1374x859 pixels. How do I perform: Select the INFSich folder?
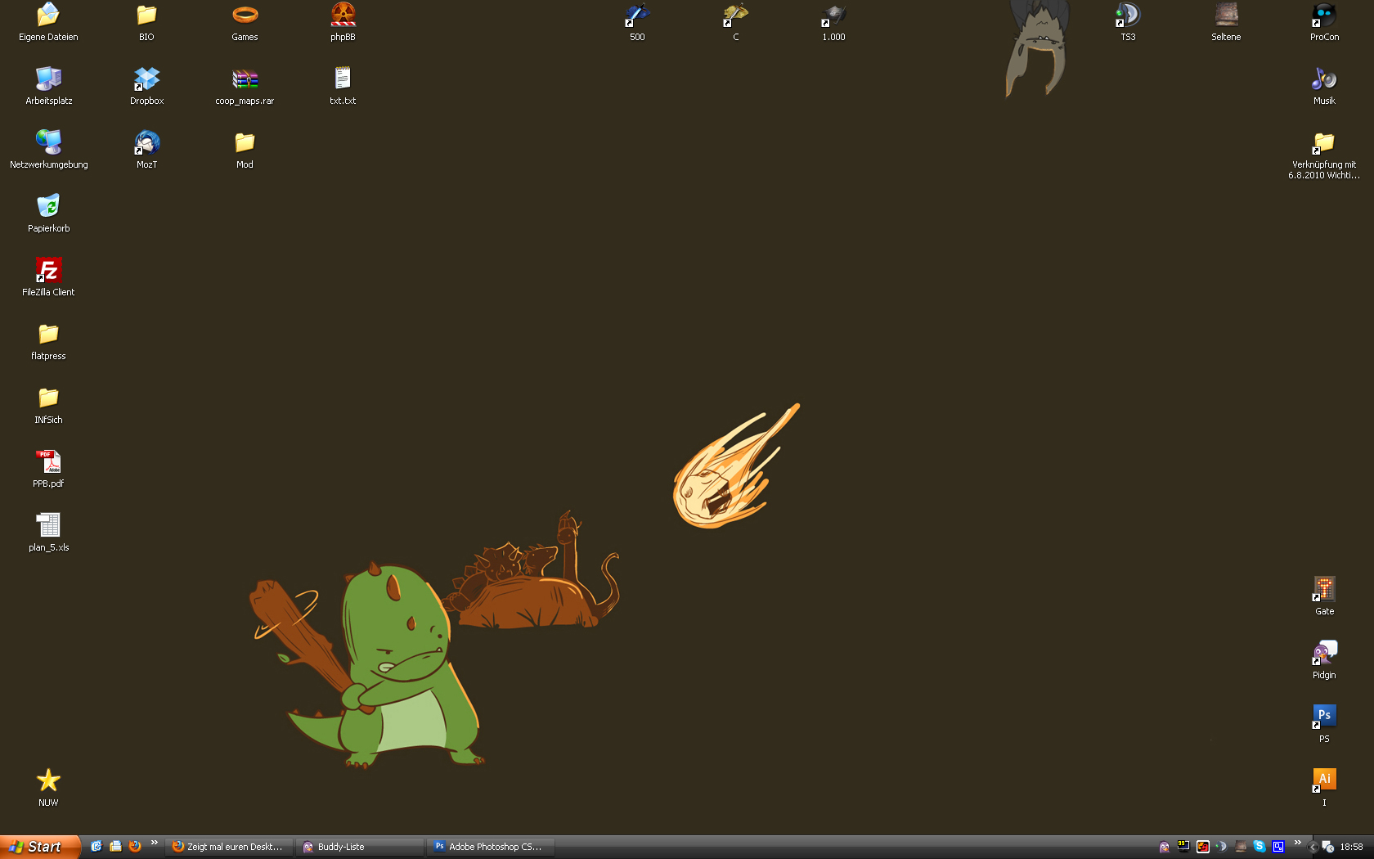pyautogui.click(x=48, y=398)
